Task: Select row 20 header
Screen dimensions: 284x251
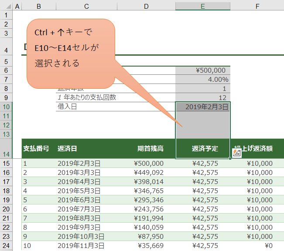Action: pos(6,209)
